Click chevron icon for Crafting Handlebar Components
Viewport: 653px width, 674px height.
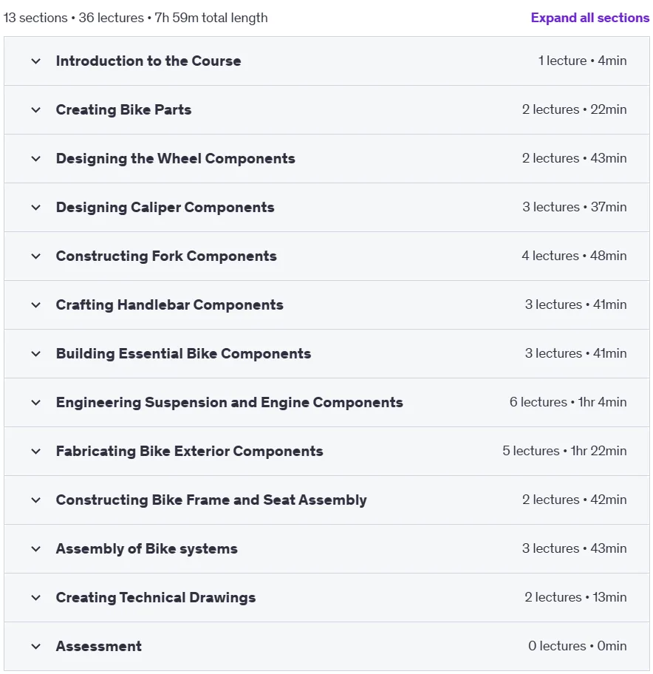point(36,305)
